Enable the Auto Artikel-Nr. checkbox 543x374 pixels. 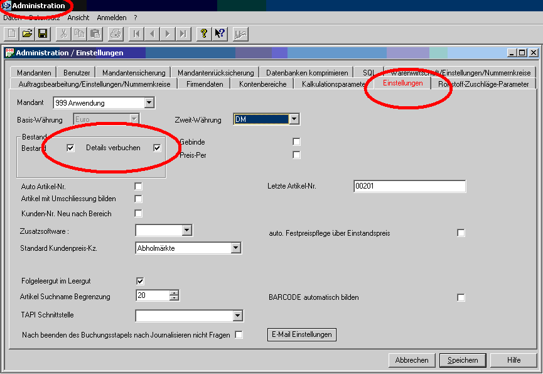coord(139,187)
